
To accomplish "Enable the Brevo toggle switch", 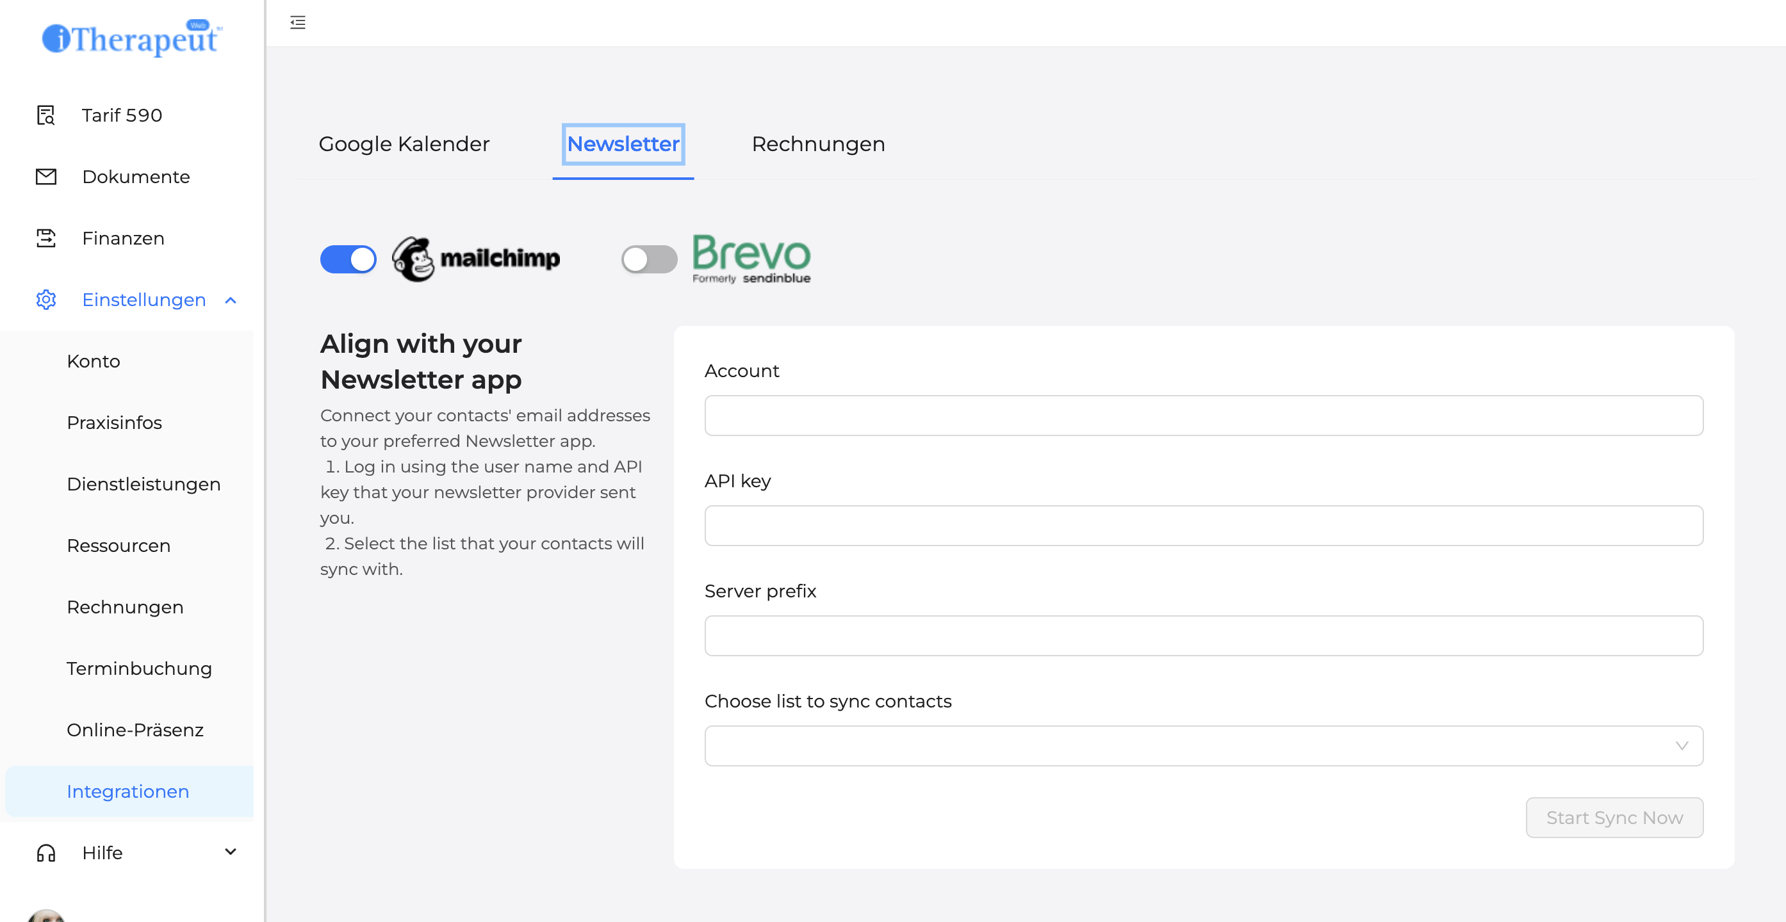I will pyautogui.click(x=649, y=259).
